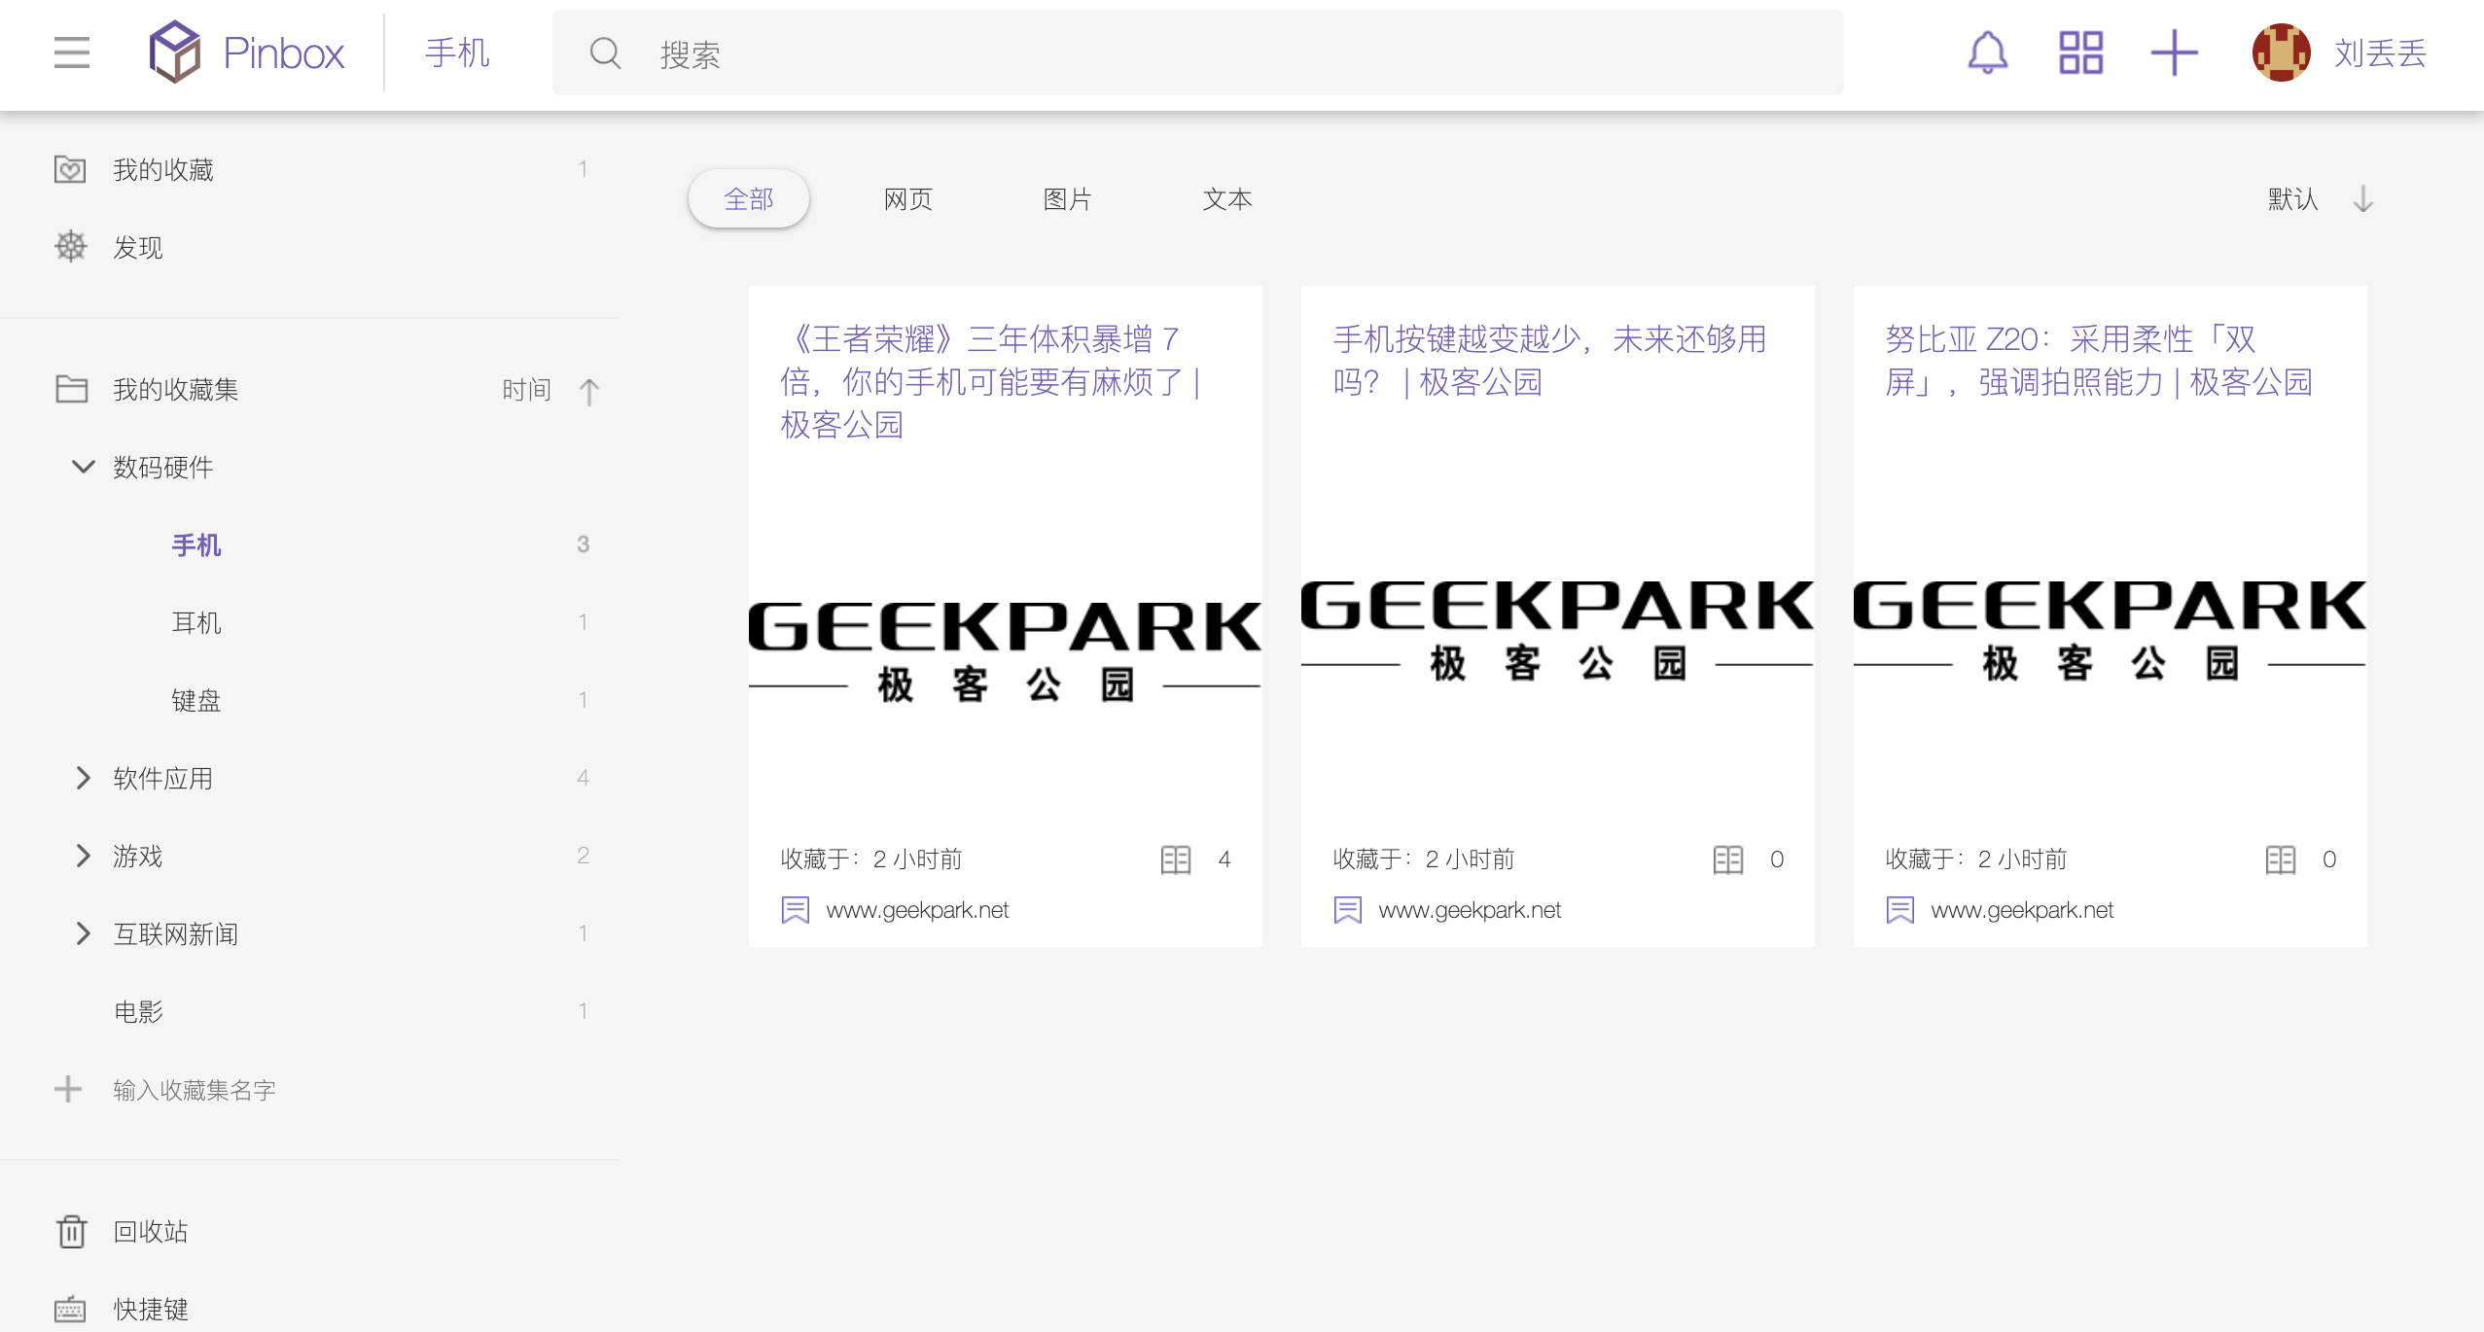
Task: Click notes icon on 王者荣耀 card
Action: pos(1176,859)
